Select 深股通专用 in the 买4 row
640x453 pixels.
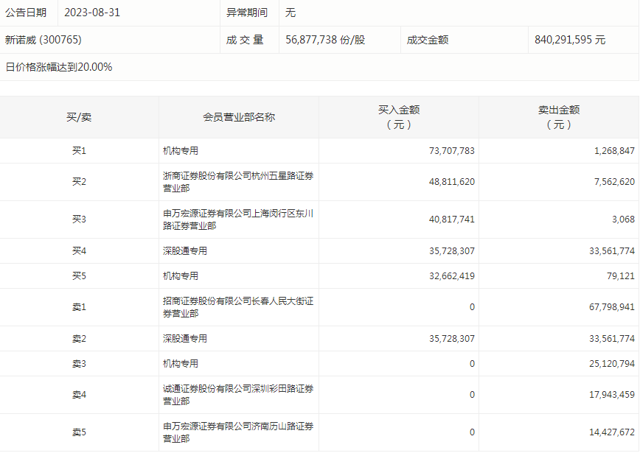(185, 250)
